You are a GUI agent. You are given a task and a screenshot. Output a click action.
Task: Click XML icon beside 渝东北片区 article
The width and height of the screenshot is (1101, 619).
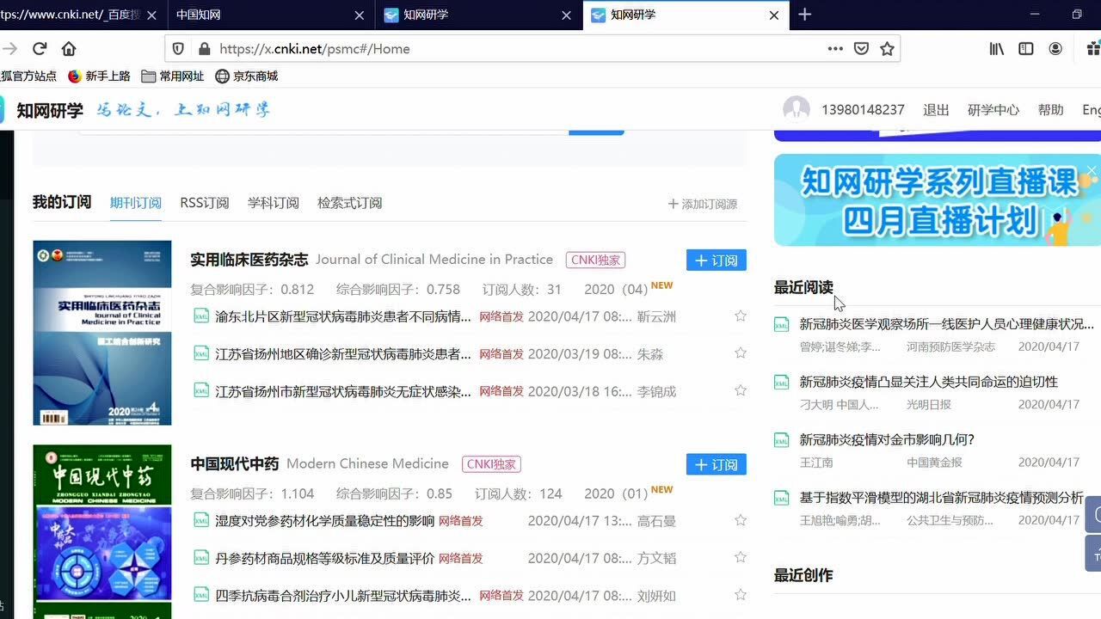pos(201,316)
